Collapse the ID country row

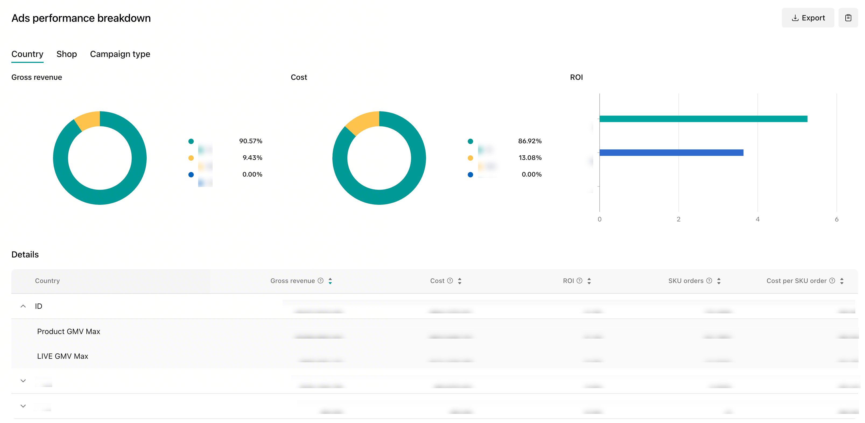point(23,306)
